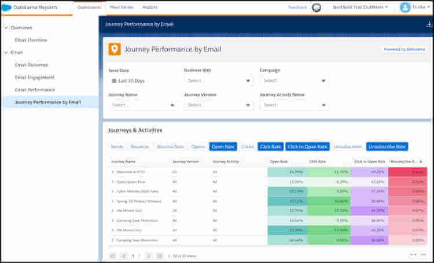Open the Journey Activity Name dropdown
434x263 pixels.
point(295,105)
